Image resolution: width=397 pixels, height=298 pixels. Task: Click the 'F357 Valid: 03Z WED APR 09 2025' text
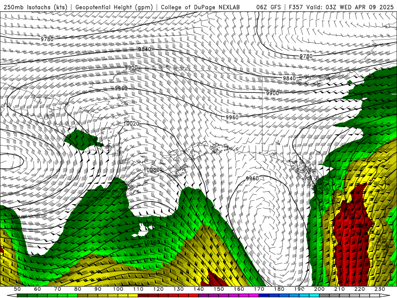(341, 7)
